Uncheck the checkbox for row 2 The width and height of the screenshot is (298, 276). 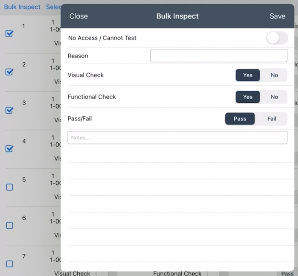9,72
